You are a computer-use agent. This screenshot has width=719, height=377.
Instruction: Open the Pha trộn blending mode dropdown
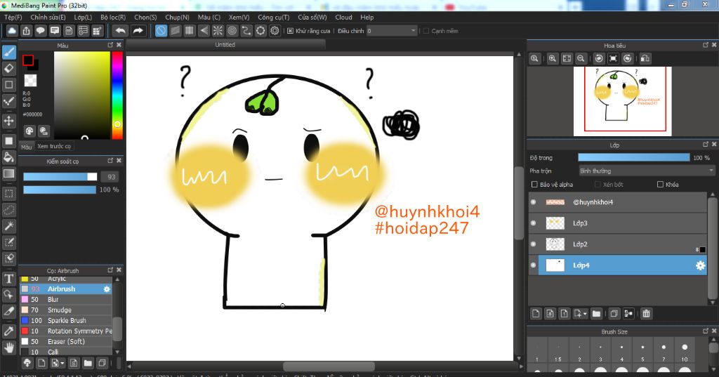(x=647, y=171)
